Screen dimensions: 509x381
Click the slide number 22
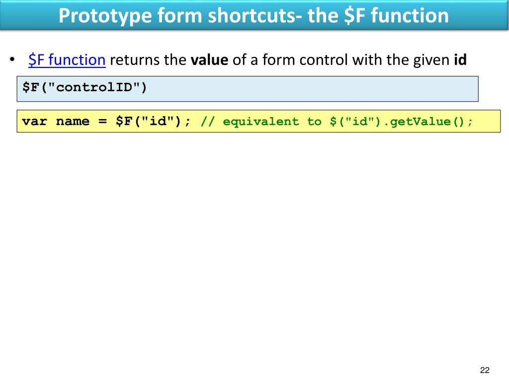(x=485, y=370)
